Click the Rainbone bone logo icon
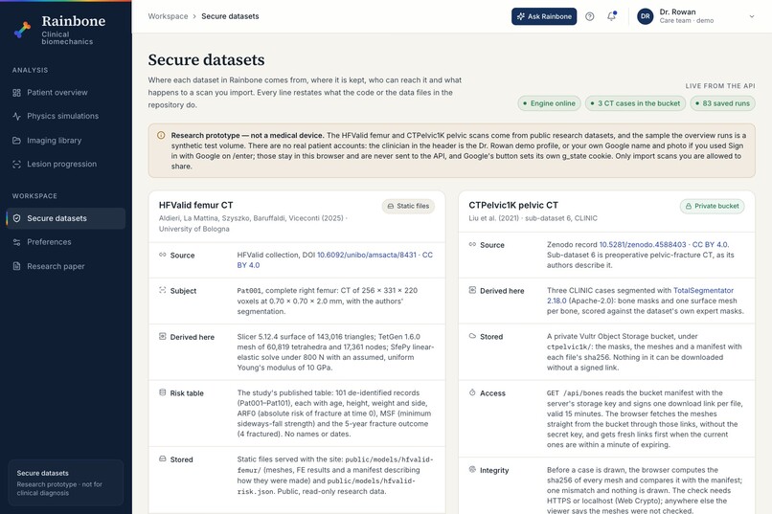This screenshot has width=772, height=514. [22, 30]
